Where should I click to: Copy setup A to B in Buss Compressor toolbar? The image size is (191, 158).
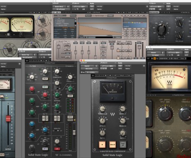point(115,75)
